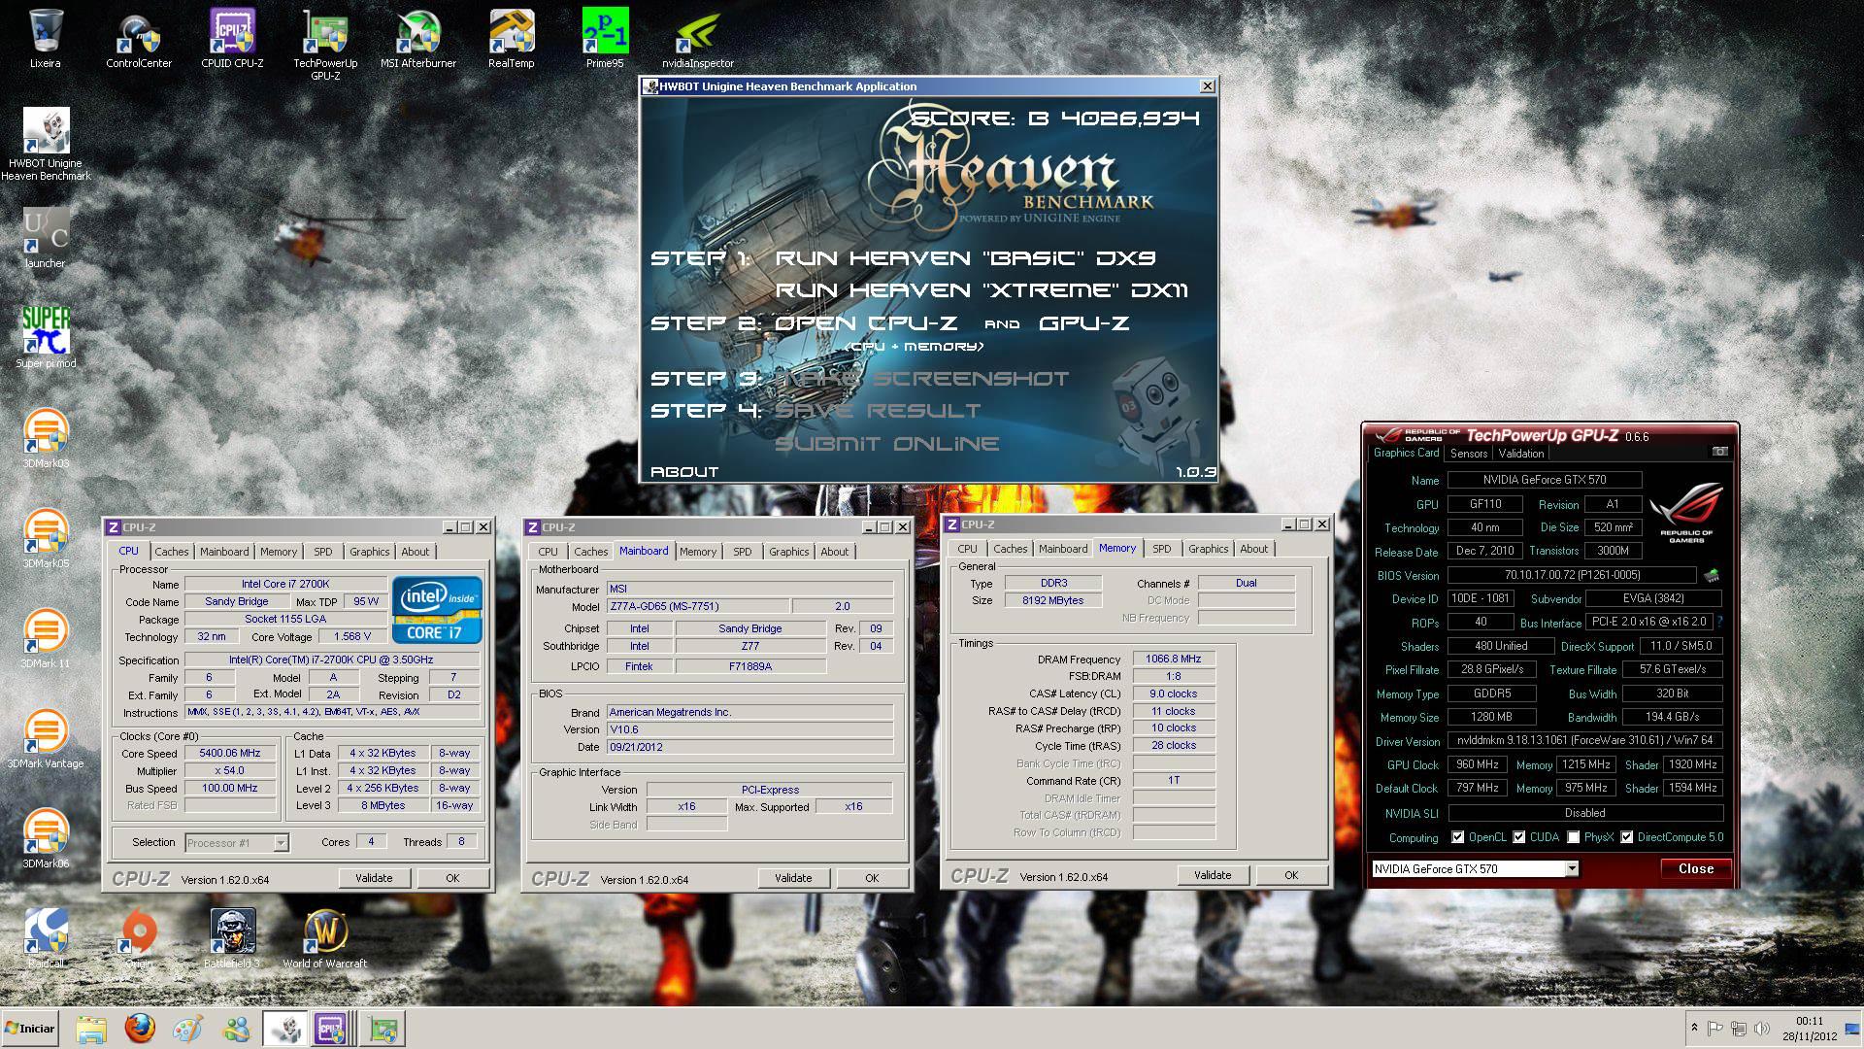Click Take Screenshot step in Heaven benchmark
Image resolution: width=1864 pixels, height=1049 pixels.
(921, 379)
